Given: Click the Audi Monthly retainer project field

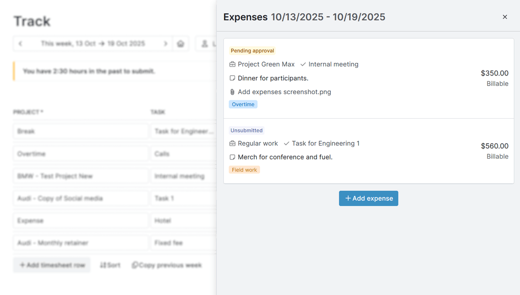Looking at the screenshot, I should pos(80,243).
